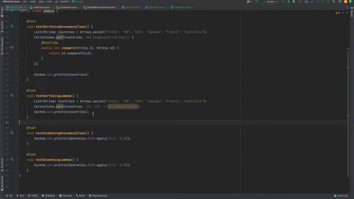Go to previous highlighted problem arrow
The image size is (354, 199).
tap(343, 13)
